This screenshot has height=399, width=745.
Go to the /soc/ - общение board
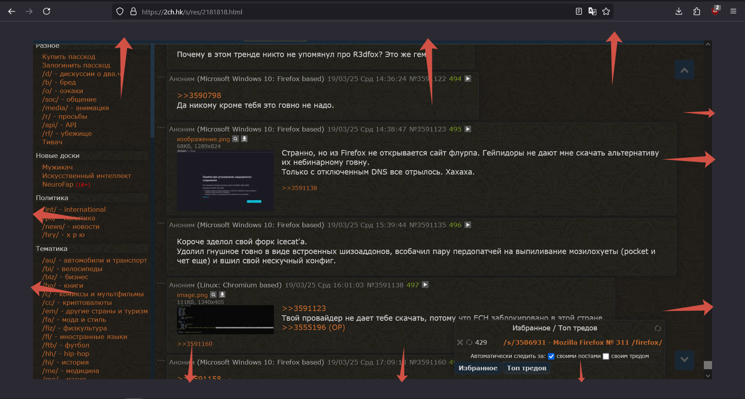[69, 99]
